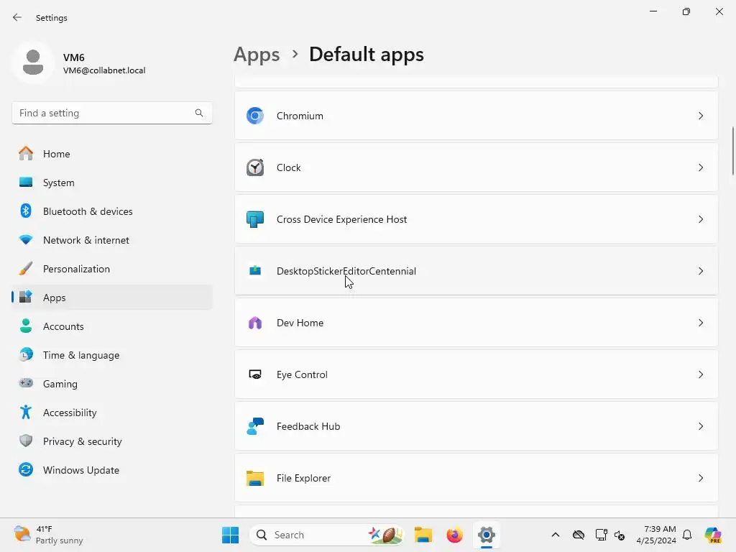Viewport: 736px width, 552px height.
Task: Click the vertical scrollbar thumb
Action: (732, 151)
